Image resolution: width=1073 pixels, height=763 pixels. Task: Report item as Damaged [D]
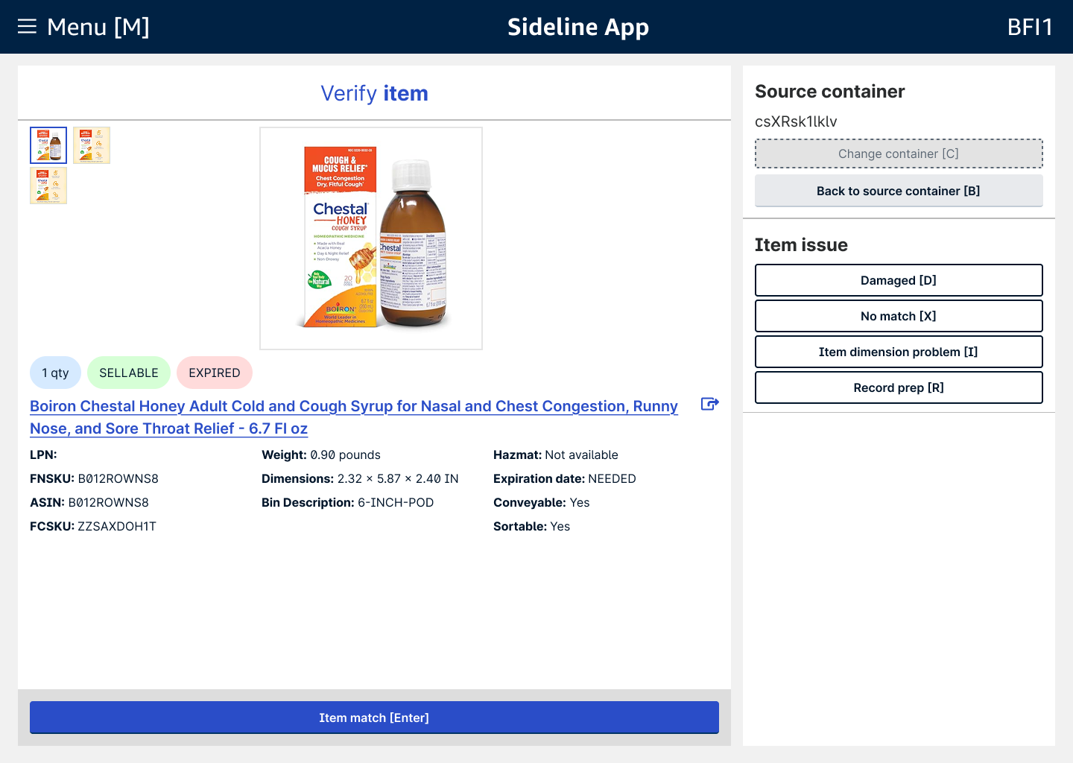(x=899, y=280)
